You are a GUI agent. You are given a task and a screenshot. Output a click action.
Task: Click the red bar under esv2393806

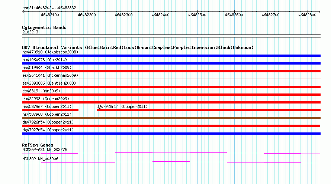171,87
